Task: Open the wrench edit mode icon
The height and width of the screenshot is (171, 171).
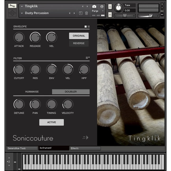Action: tap(12, 6)
